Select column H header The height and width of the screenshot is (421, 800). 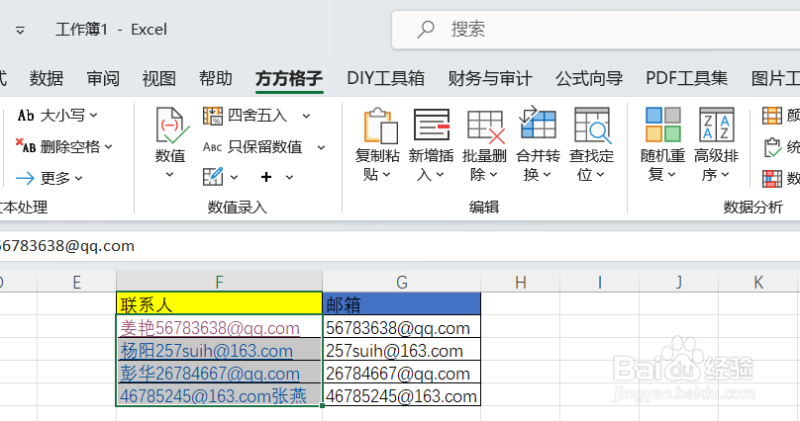[521, 281]
